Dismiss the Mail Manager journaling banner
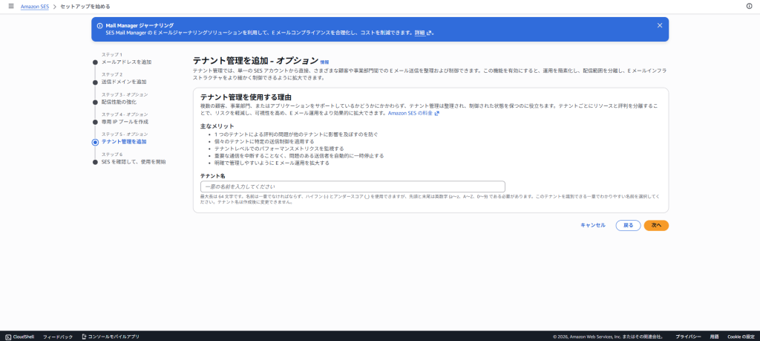 (x=660, y=25)
